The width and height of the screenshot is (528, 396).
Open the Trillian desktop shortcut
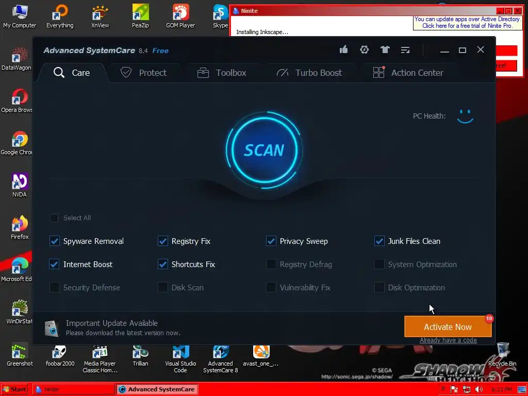pos(140,356)
